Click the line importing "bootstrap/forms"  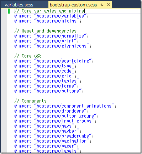(47, 86)
